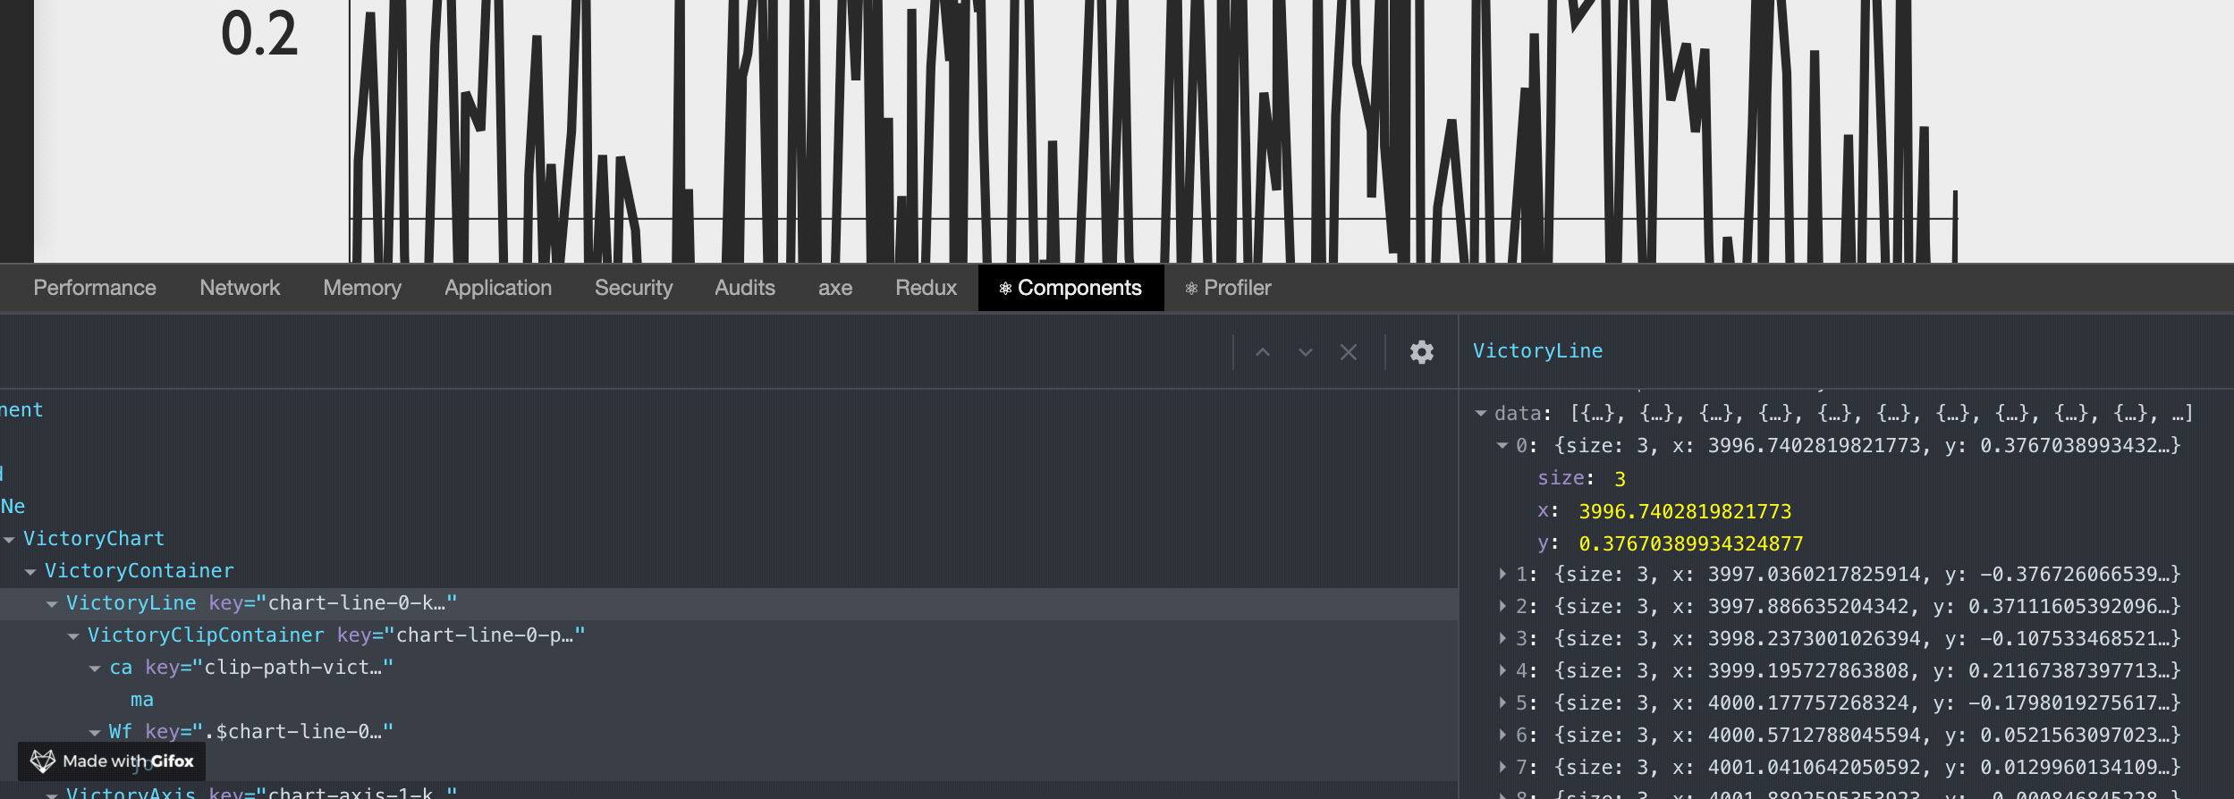Select VictoryChart in the component tree

tap(94, 539)
